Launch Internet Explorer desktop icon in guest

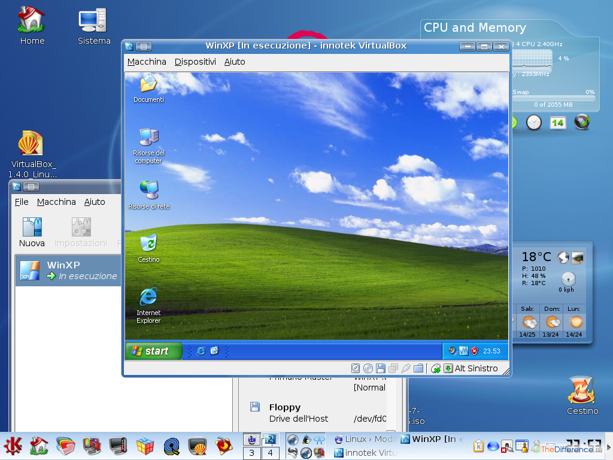pyautogui.click(x=148, y=305)
